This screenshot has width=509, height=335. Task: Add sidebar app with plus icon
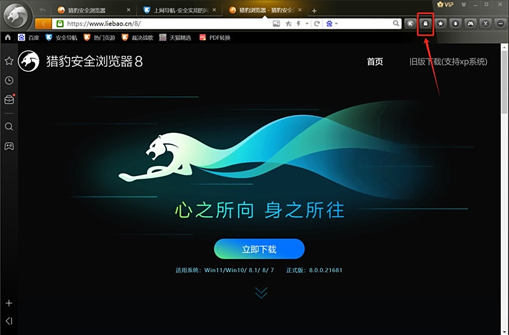coord(9,303)
